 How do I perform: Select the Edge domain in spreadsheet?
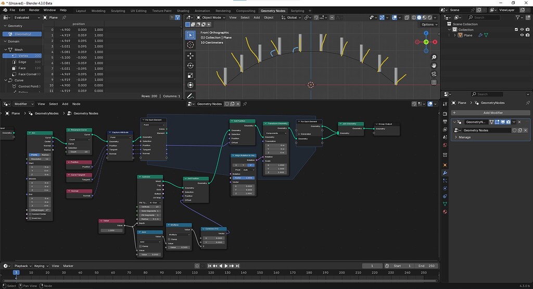pyautogui.click(x=22, y=62)
